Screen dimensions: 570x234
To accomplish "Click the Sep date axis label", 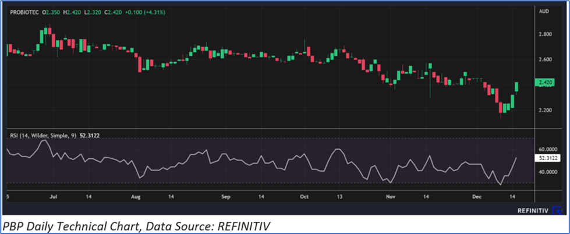I will 226,197.
